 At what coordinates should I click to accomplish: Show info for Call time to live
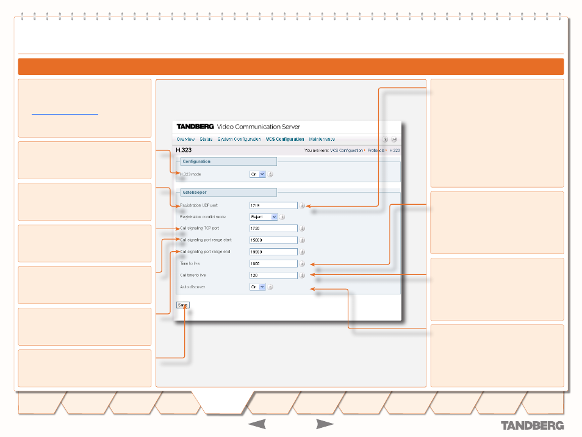(302, 275)
